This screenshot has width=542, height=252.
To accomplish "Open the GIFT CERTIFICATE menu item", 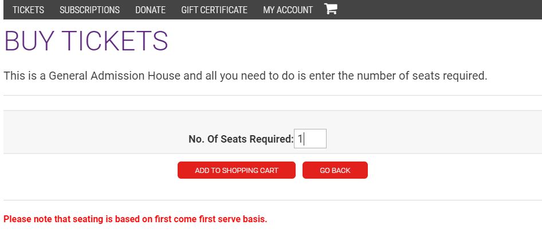I will pyautogui.click(x=214, y=10).
